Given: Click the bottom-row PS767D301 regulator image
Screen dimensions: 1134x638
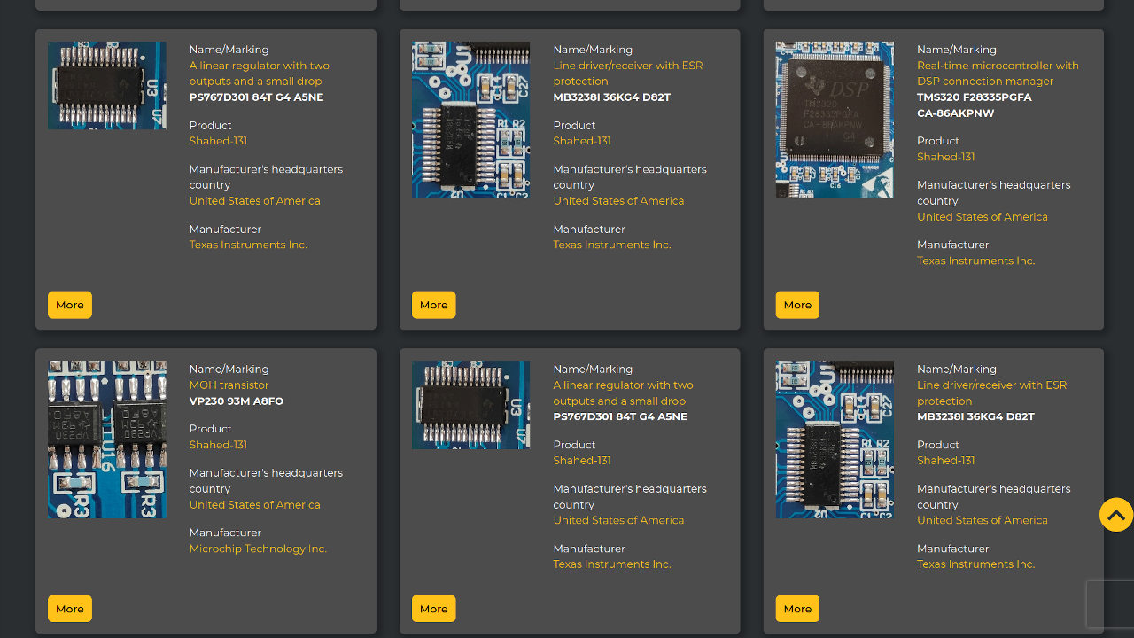Looking at the screenshot, I should (470, 405).
